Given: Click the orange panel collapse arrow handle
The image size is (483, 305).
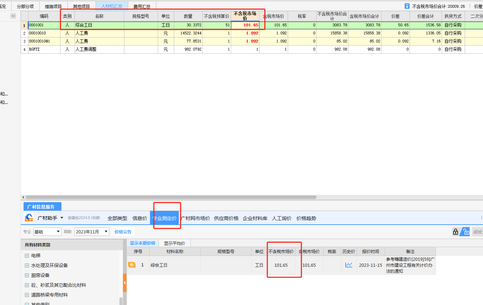Looking at the screenshot, I should tap(125, 283).
